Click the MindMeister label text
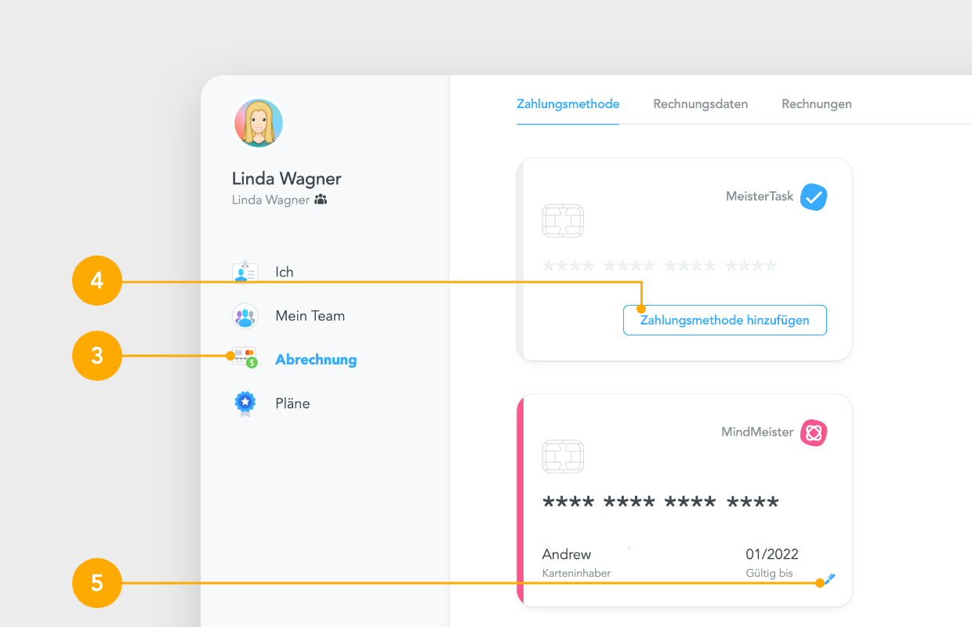This screenshot has height=627, width=972. pyautogui.click(x=757, y=432)
